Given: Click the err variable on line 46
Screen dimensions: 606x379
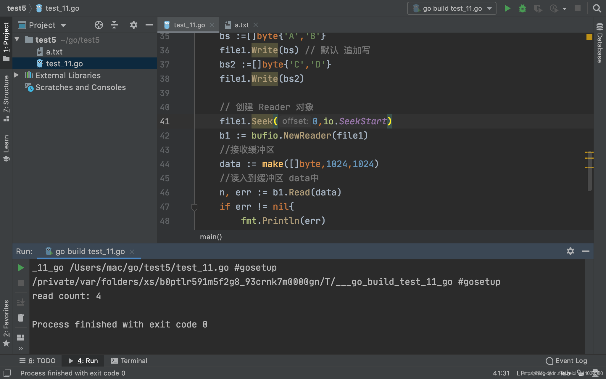Looking at the screenshot, I should (x=244, y=192).
